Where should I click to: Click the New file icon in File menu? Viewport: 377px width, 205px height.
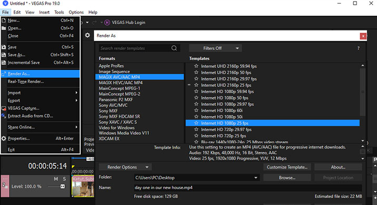click(x=4, y=21)
